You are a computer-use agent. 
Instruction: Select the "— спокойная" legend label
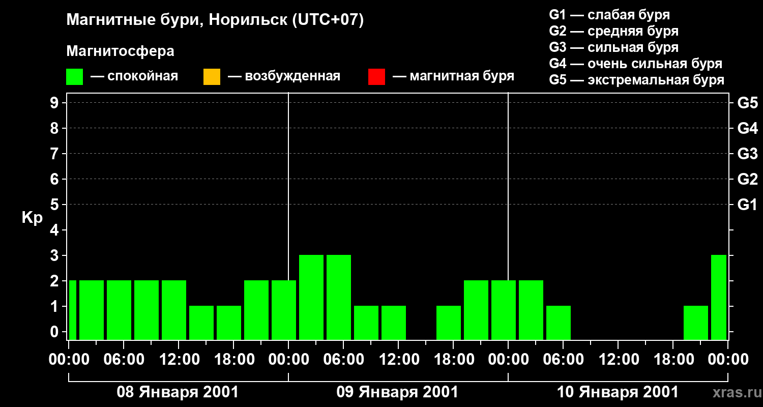click(134, 76)
